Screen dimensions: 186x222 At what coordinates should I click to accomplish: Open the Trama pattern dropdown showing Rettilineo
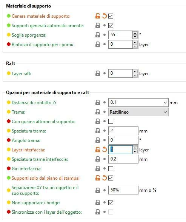(x=138, y=112)
